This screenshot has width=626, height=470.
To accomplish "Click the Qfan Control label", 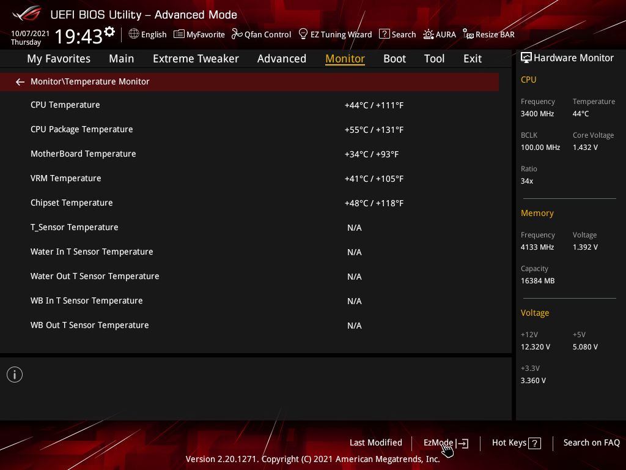I will 268,35.
